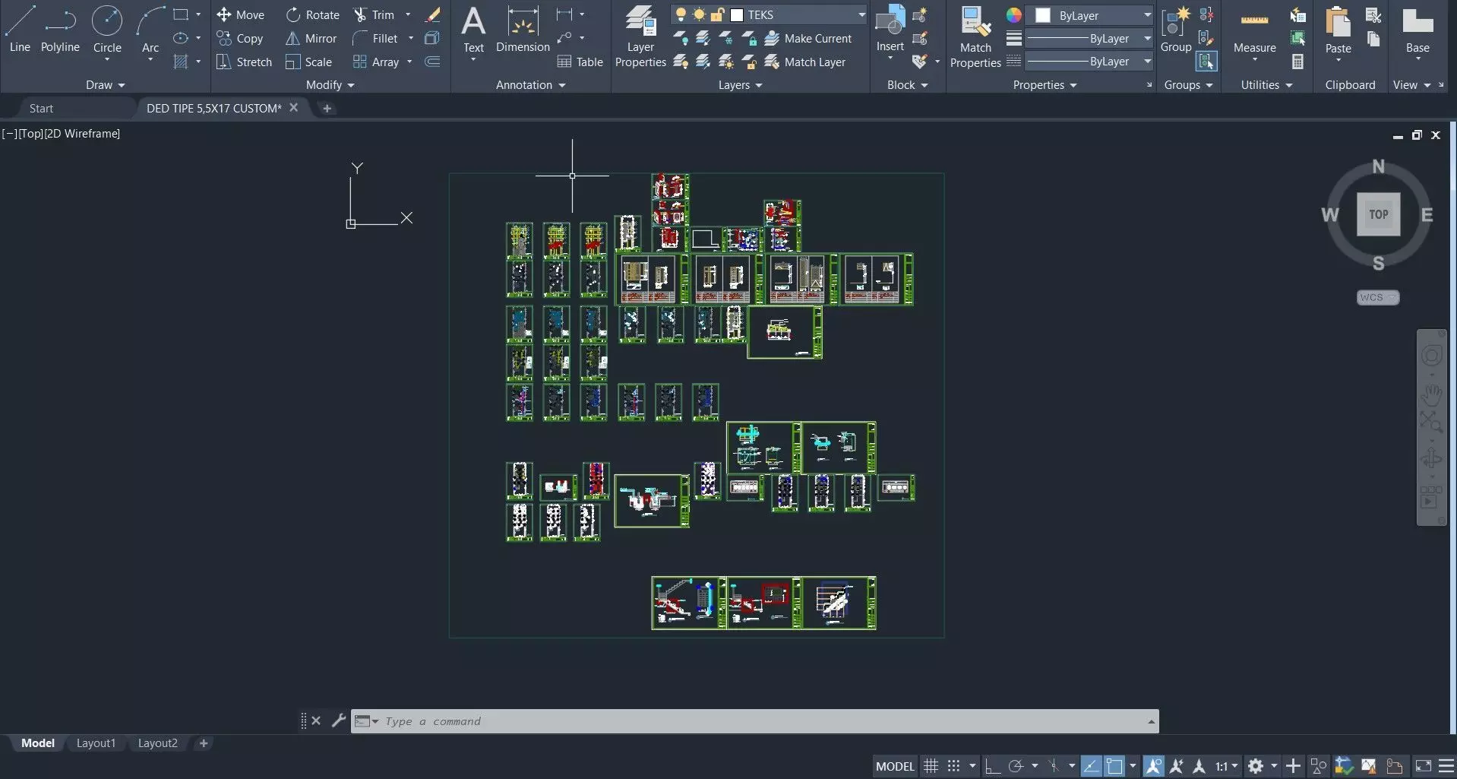Expand the Draw panel

tap(105, 85)
